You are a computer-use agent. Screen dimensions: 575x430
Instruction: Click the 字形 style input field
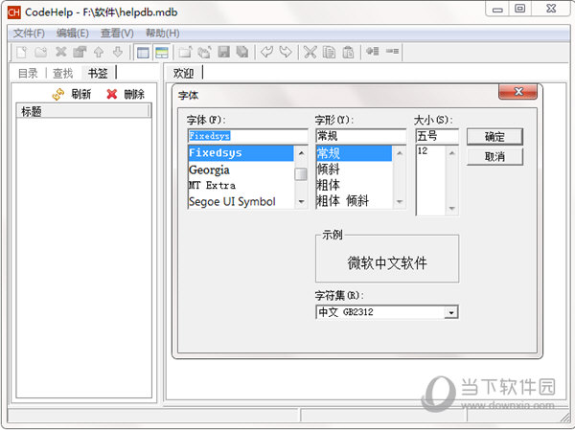(x=361, y=136)
